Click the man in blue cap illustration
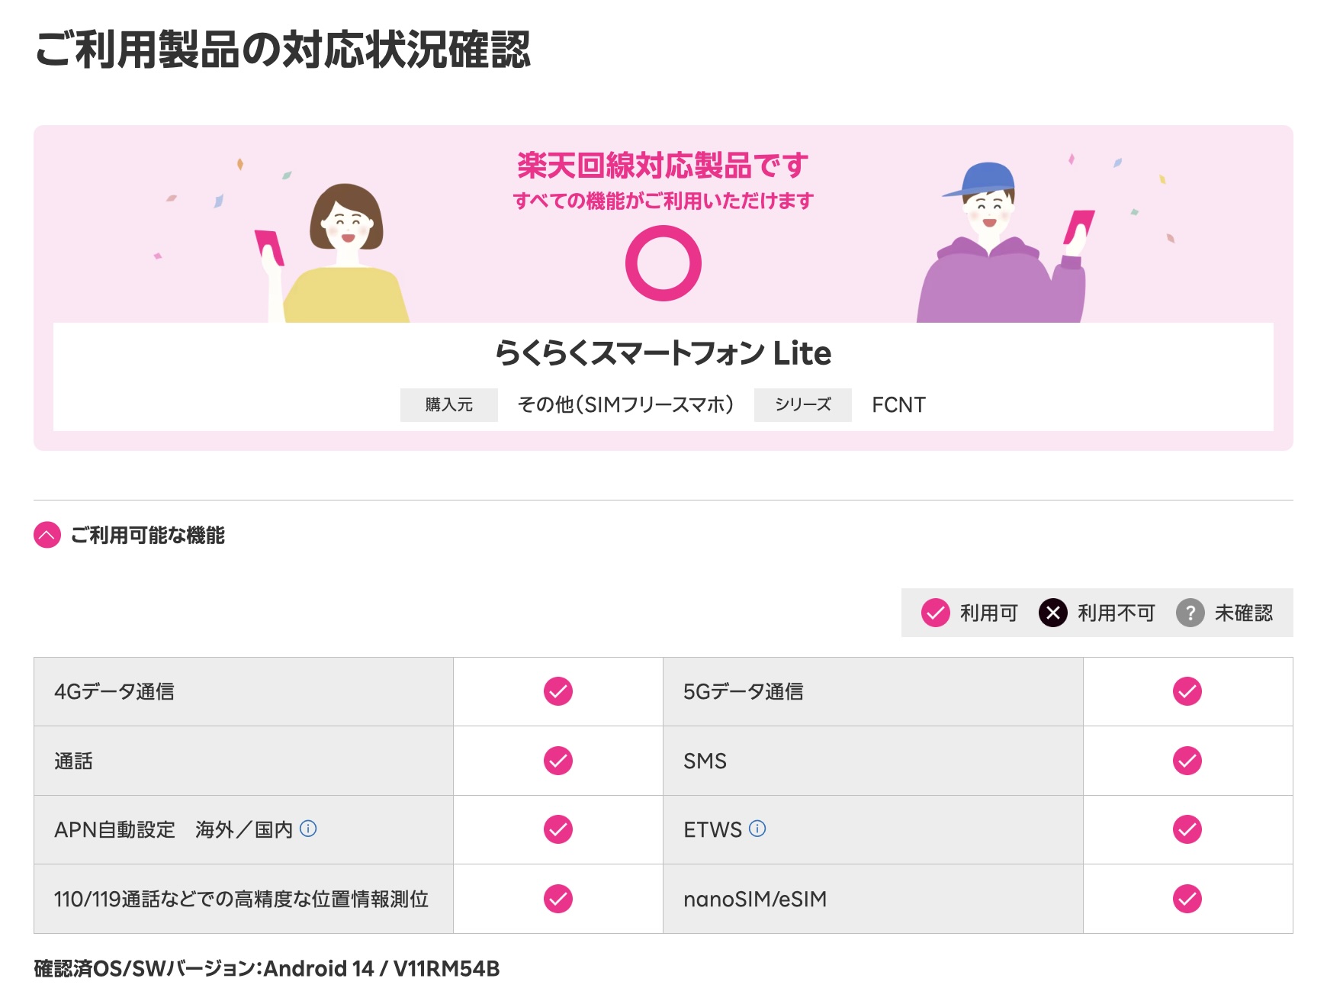This screenshot has width=1327, height=1001. click(1006, 243)
